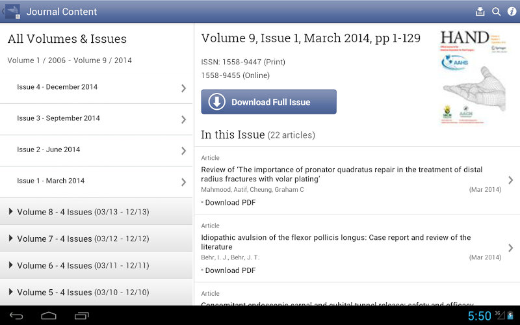Screen dimensions: 520x325
Task: Select Issue 3 - September 2014
Action: coord(96,119)
